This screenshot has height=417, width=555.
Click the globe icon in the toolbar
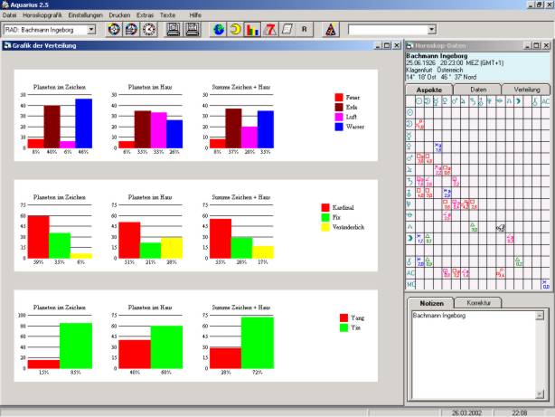pos(218,29)
